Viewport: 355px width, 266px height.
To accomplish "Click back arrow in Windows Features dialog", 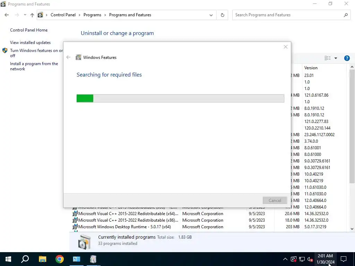I will coord(68,57).
